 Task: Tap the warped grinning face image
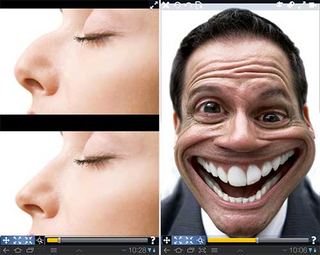241,123
